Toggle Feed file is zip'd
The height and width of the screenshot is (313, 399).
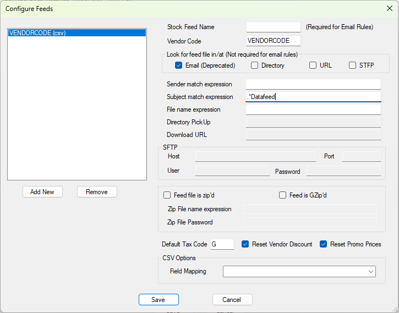click(167, 195)
